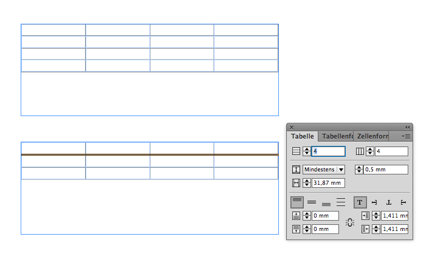Switch to the Tabellenformate tab
Image resolution: width=432 pixels, height=262 pixels.
pos(337,136)
